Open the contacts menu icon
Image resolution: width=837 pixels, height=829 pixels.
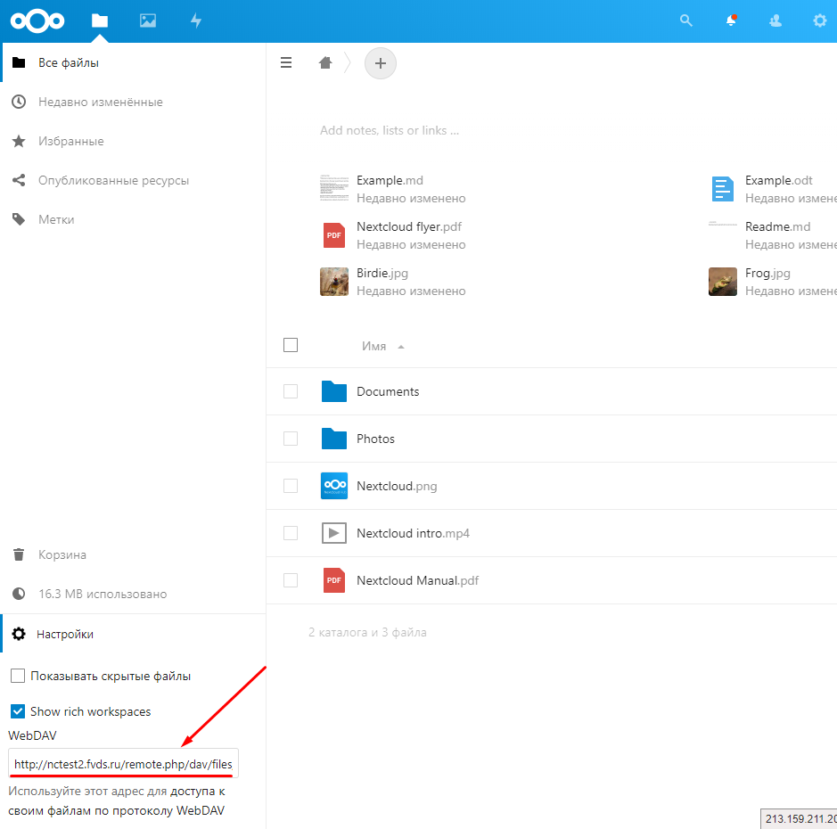pos(775,21)
